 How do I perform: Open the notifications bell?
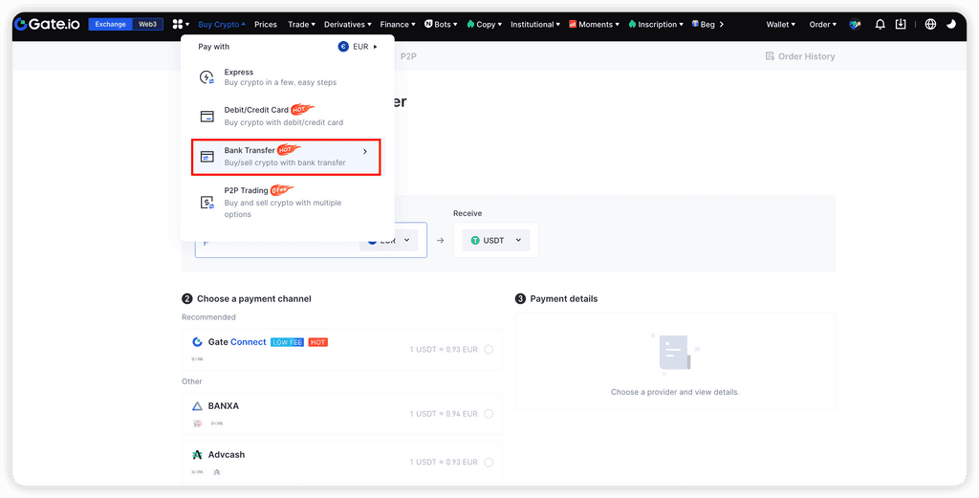pos(880,24)
